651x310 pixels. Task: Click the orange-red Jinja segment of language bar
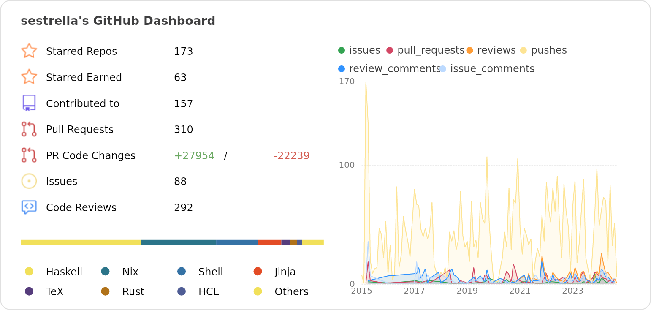point(269,242)
